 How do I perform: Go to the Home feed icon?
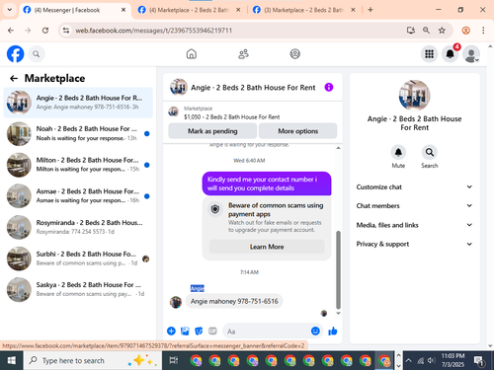[x=192, y=54]
